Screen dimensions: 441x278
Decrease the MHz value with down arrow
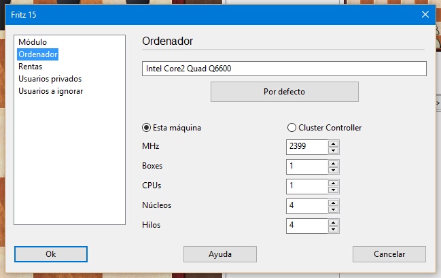[x=333, y=150]
